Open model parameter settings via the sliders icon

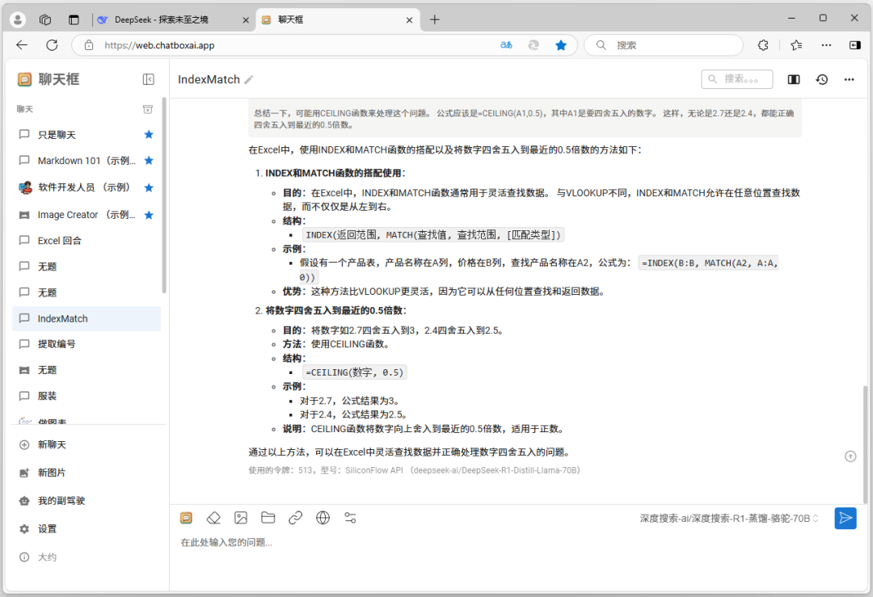[350, 518]
